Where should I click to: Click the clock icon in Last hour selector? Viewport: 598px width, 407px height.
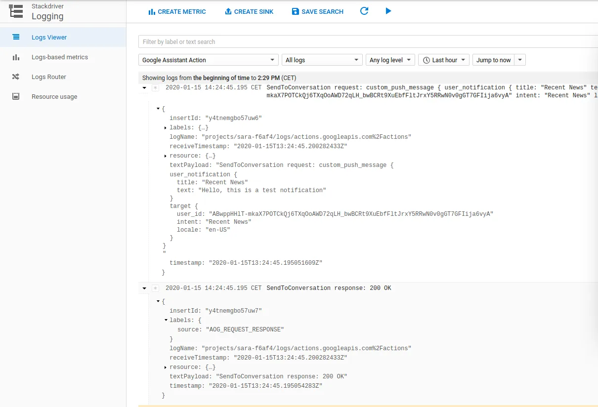pos(426,60)
